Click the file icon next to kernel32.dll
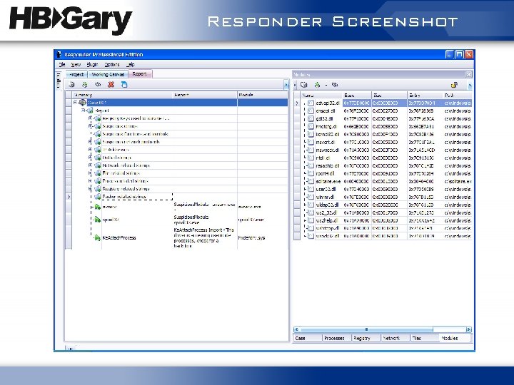Viewport: 514px width, 385px height. [x=311, y=134]
